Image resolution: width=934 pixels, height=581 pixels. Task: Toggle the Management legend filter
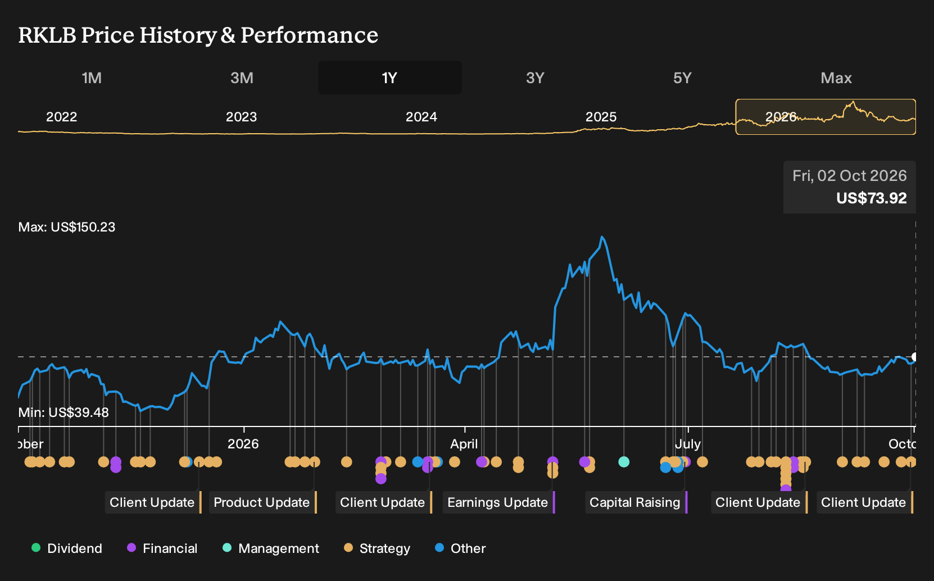[270, 548]
